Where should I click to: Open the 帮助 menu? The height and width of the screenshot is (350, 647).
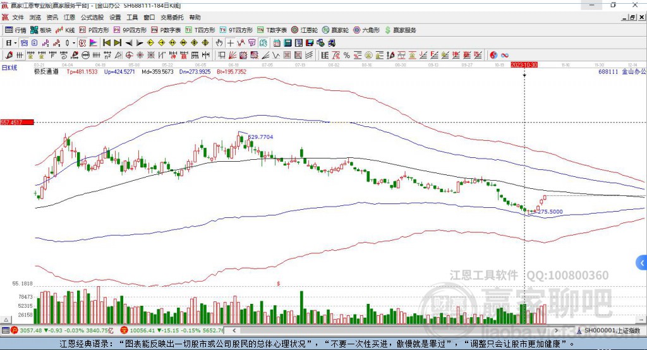click(x=195, y=17)
